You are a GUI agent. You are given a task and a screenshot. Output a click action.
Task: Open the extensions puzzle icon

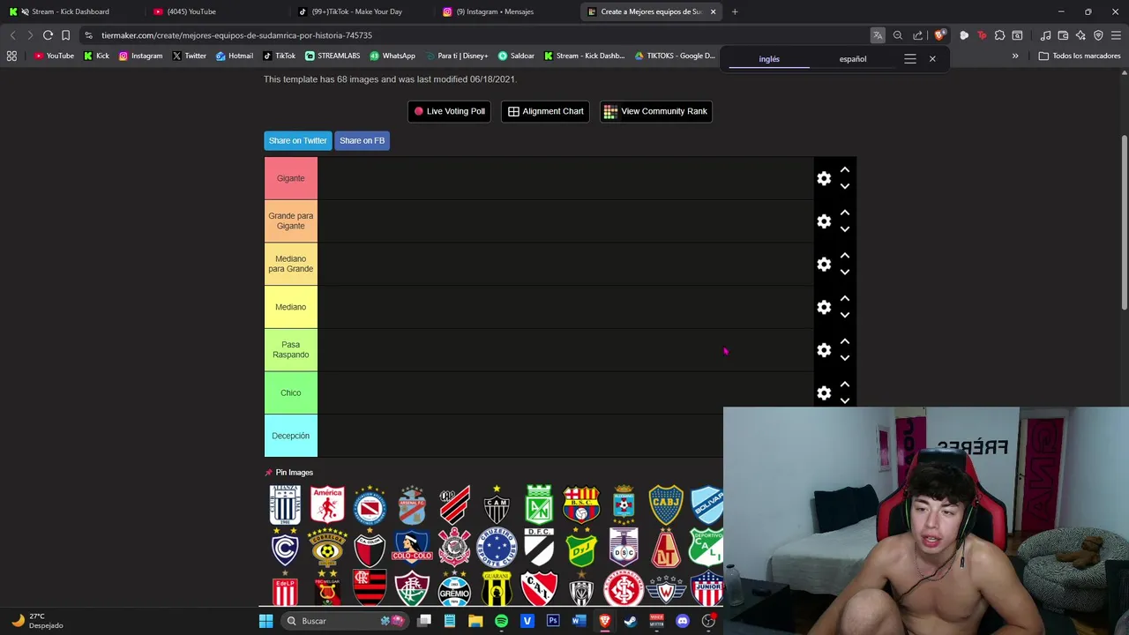coord(999,35)
